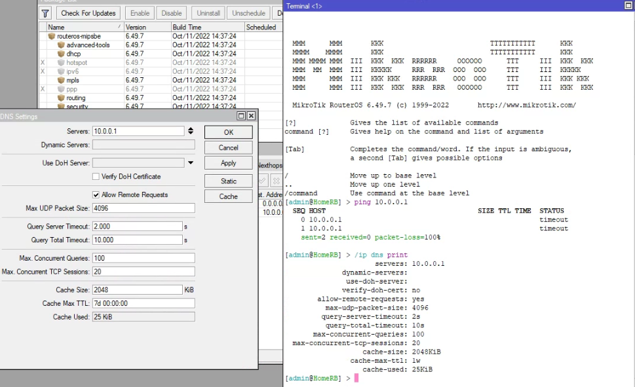Add or remove DNS server entry arrows
Screen dimensions: 635x387
point(191,131)
